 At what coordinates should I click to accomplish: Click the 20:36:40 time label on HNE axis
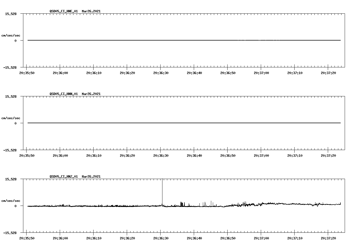[195, 72]
